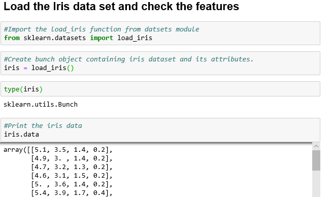Viewport: 331px width, 197px height.
Task: Click the output row '[4.6, 3.1, 1.5, 0.2],'
Action: click(72, 176)
